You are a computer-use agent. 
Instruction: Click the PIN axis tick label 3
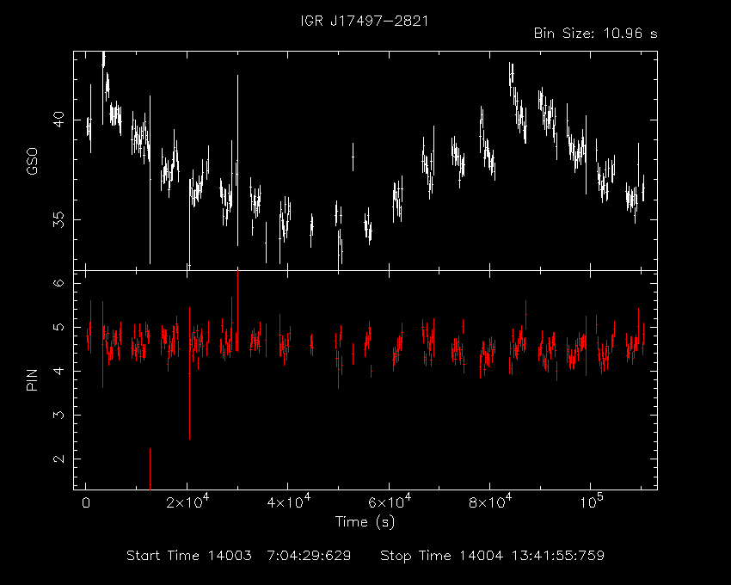58,416
